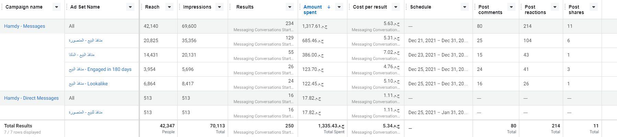Open the Hamdy - Messages campaign link
The image size is (617, 137).
pos(24,26)
